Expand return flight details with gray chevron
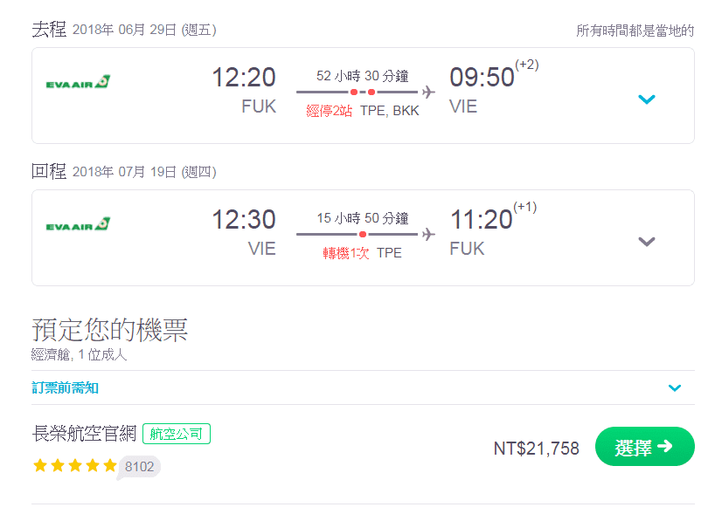 coord(647,242)
